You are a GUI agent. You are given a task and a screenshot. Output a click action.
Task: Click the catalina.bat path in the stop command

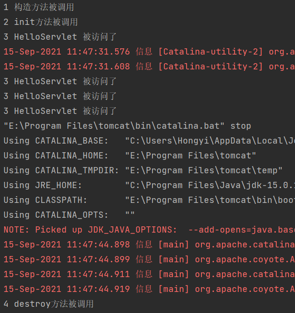(115, 126)
